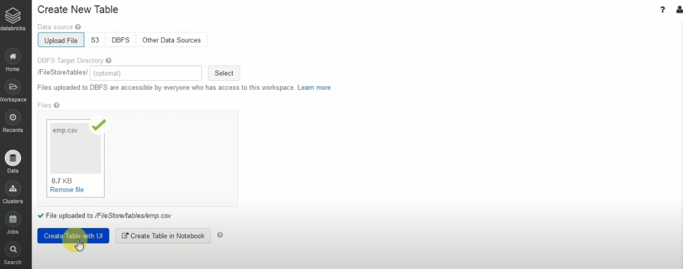The image size is (683, 269).
Task: Open user account icon at top right
Action: pos(679,10)
